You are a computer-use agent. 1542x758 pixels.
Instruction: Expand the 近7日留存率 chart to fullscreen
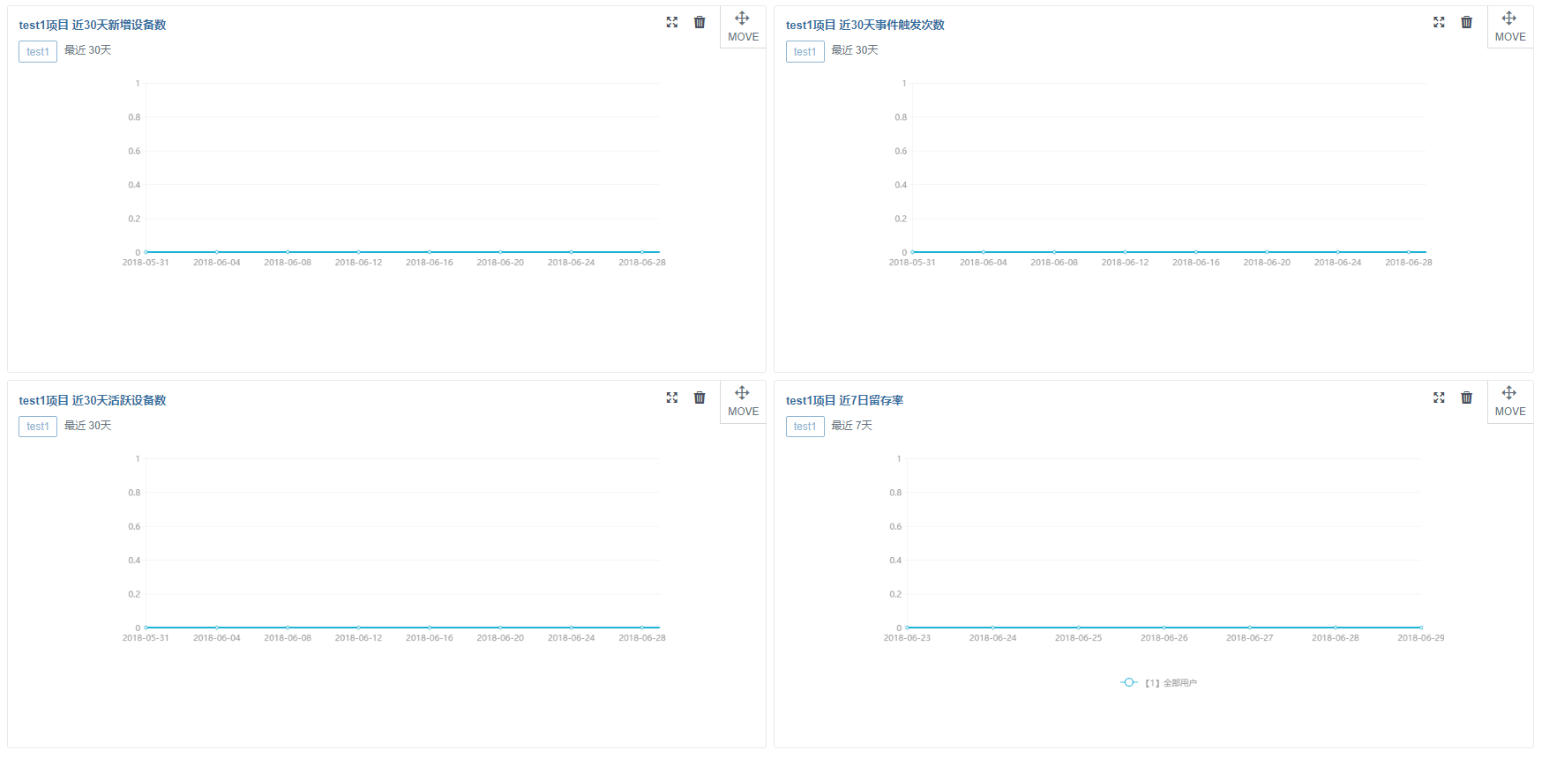pyautogui.click(x=1439, y=398)
